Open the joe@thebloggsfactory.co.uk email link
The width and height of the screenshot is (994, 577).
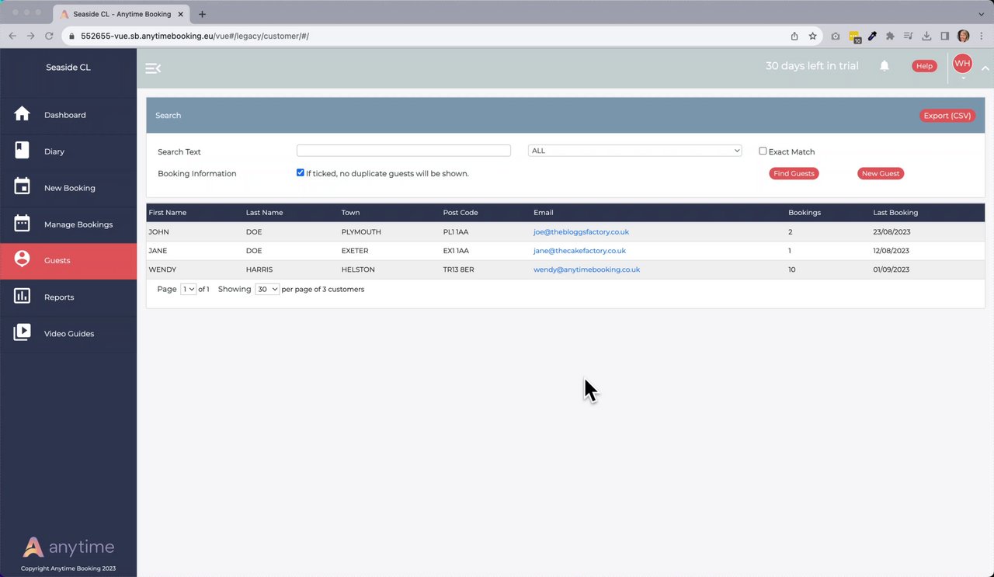(581, 232)
